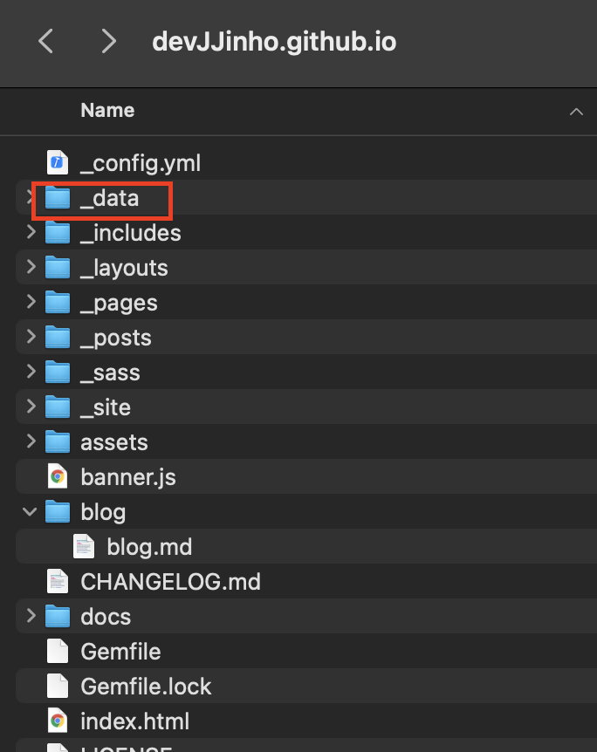Select the _pages folder icon
This screenshot has width=597, height=752.
pos(58,303)
